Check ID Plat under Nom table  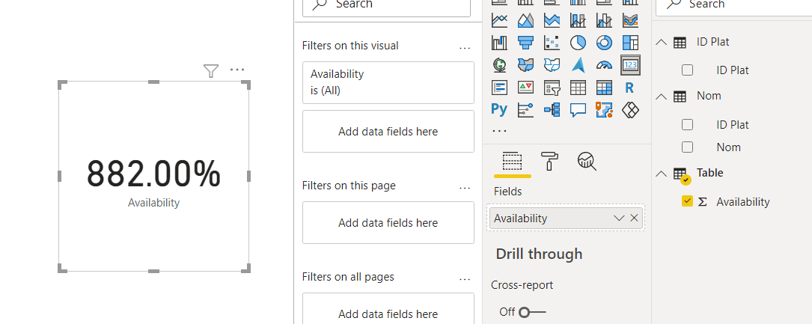[687, 125]
